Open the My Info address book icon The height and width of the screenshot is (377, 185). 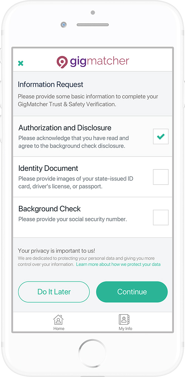(x=124, y=320)
